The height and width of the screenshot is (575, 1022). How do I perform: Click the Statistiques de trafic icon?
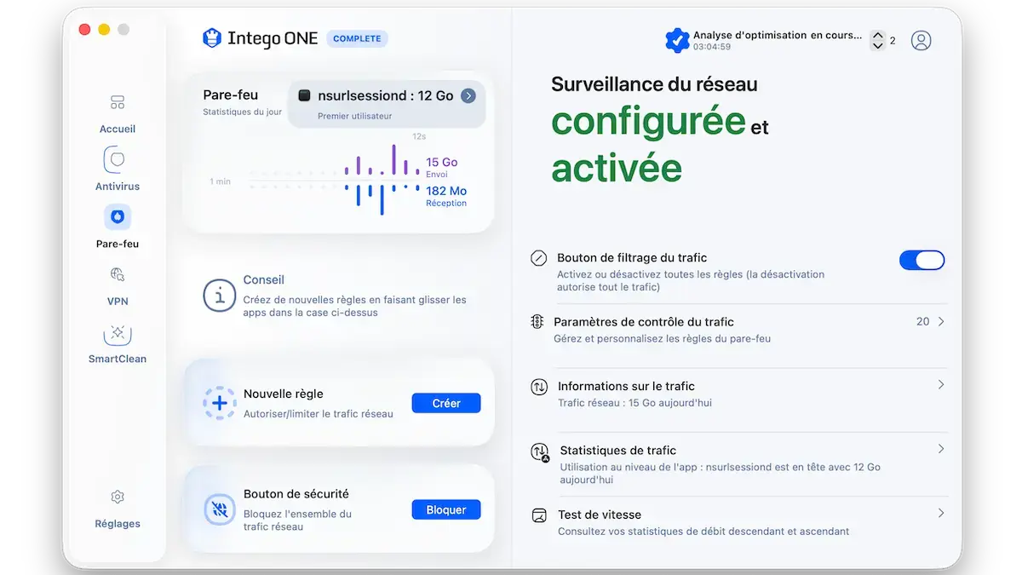tap(540, 451)
